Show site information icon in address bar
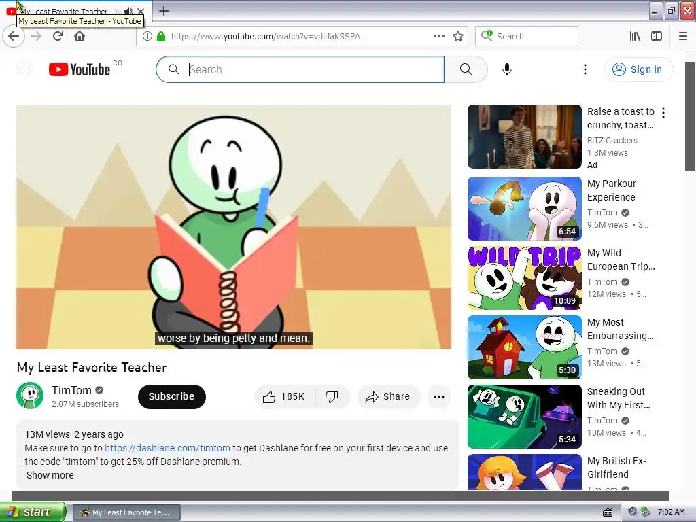The image size is (696, 522). tap(147, 36)
